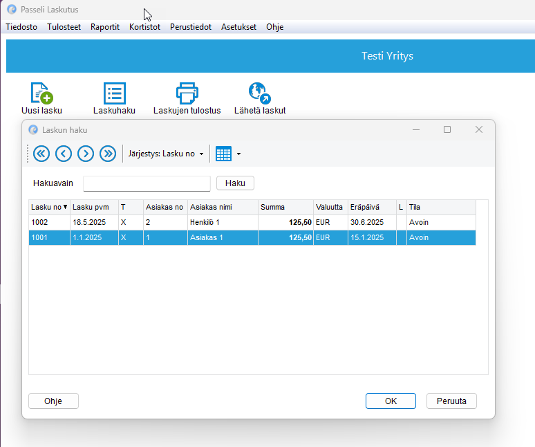Click the Laskujen tulostus printer icon
Screen dimensions: 535x447
187,93
